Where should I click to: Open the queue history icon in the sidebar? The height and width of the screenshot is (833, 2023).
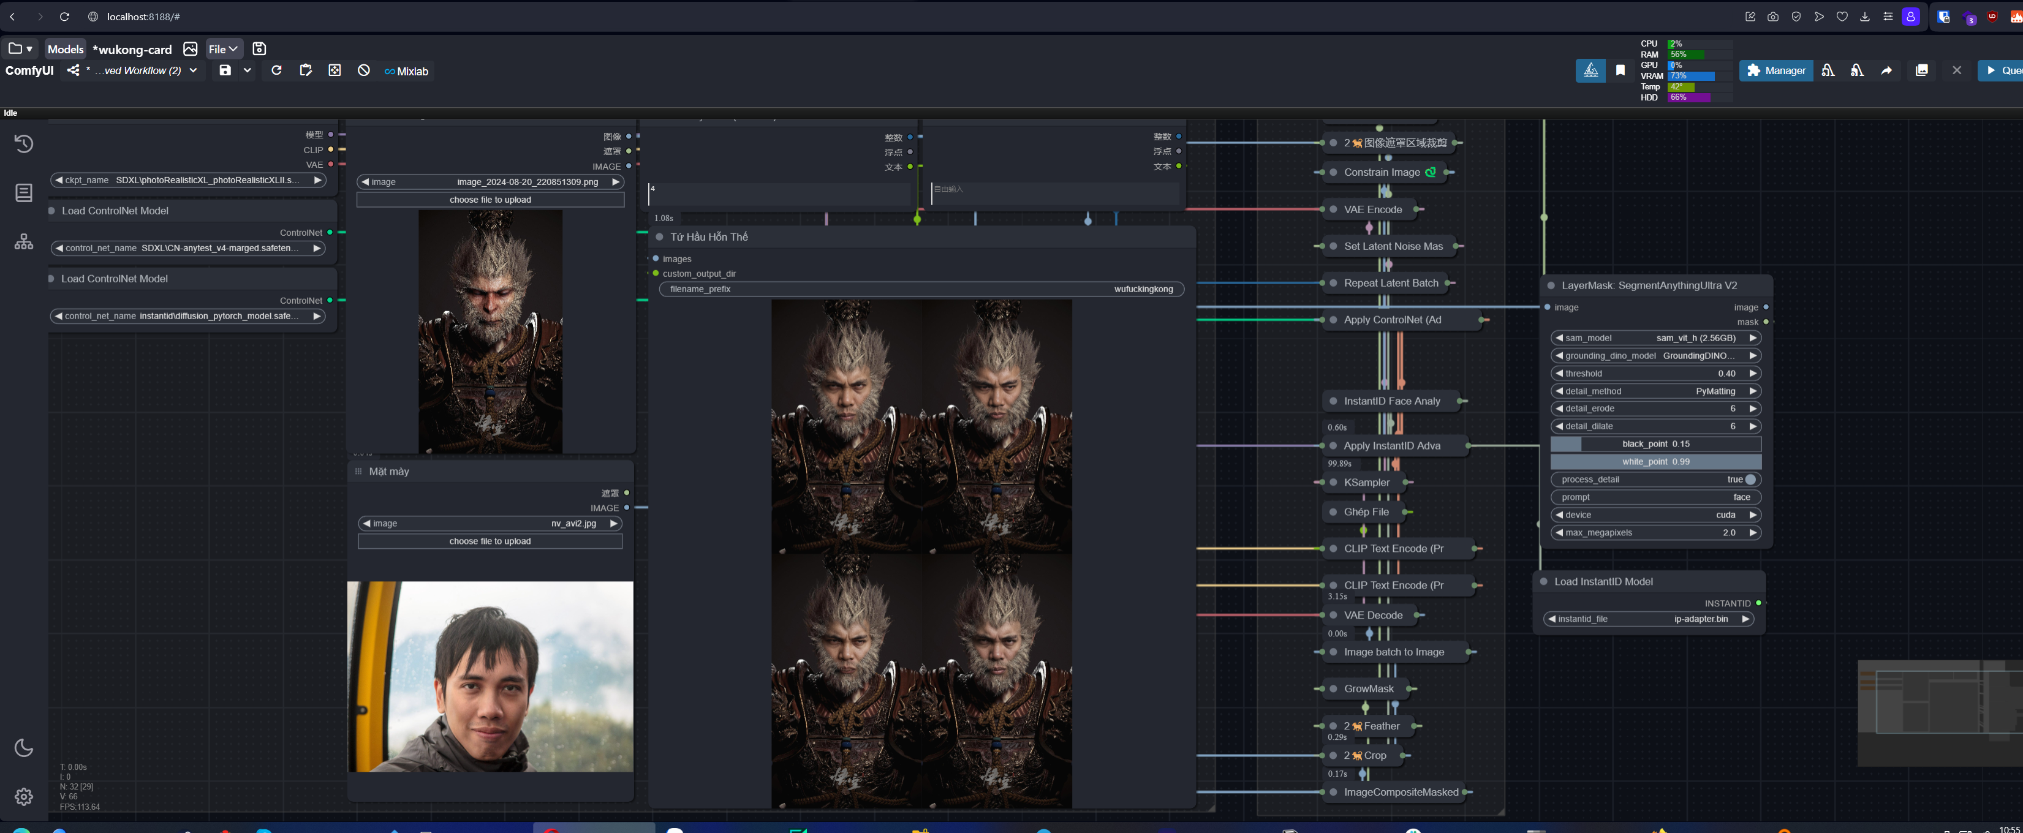coord(23,144)
